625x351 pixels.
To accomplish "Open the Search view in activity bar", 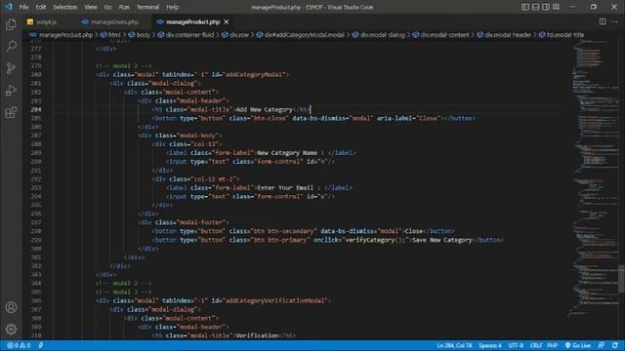I will 11,46.
